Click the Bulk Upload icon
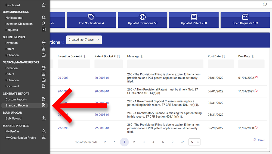Image resolution: width=272 pixels, height=154 pixels. point(44,118)
